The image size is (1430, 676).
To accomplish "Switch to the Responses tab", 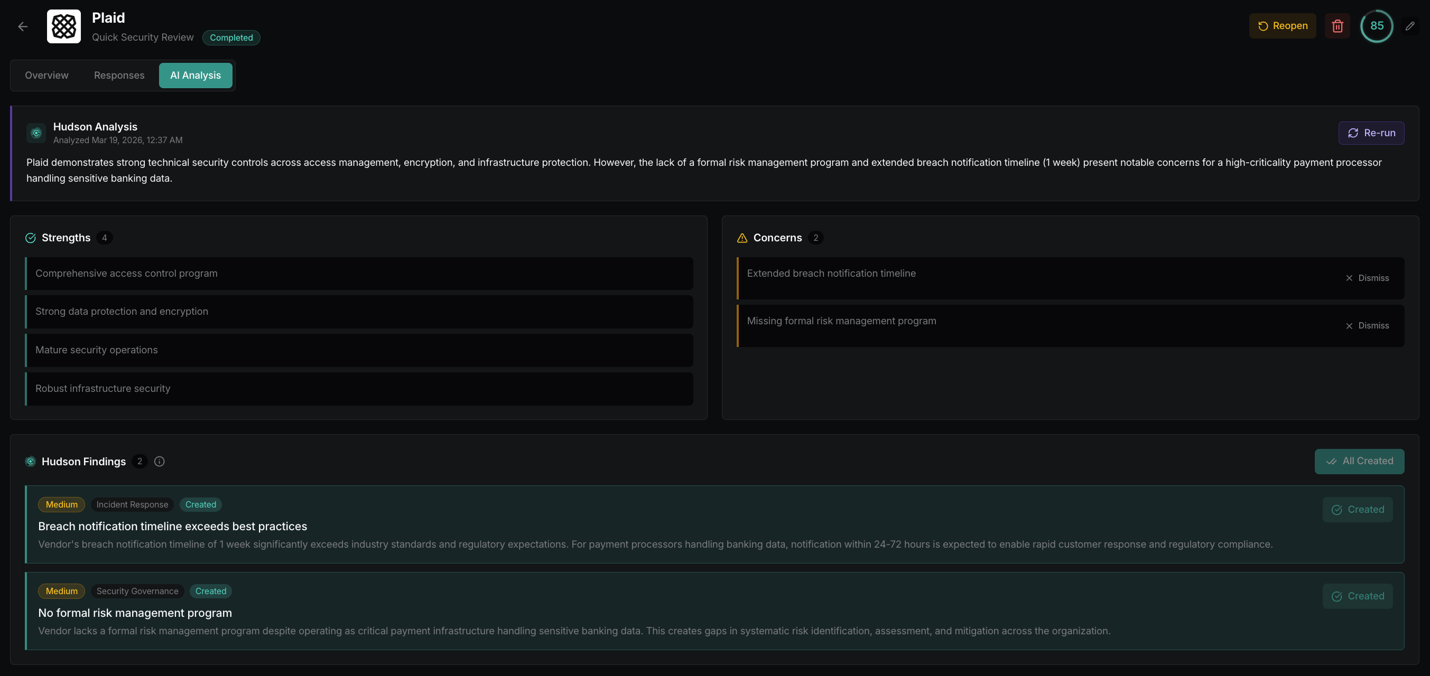I will pyautogui.click(x=119, y=76).
